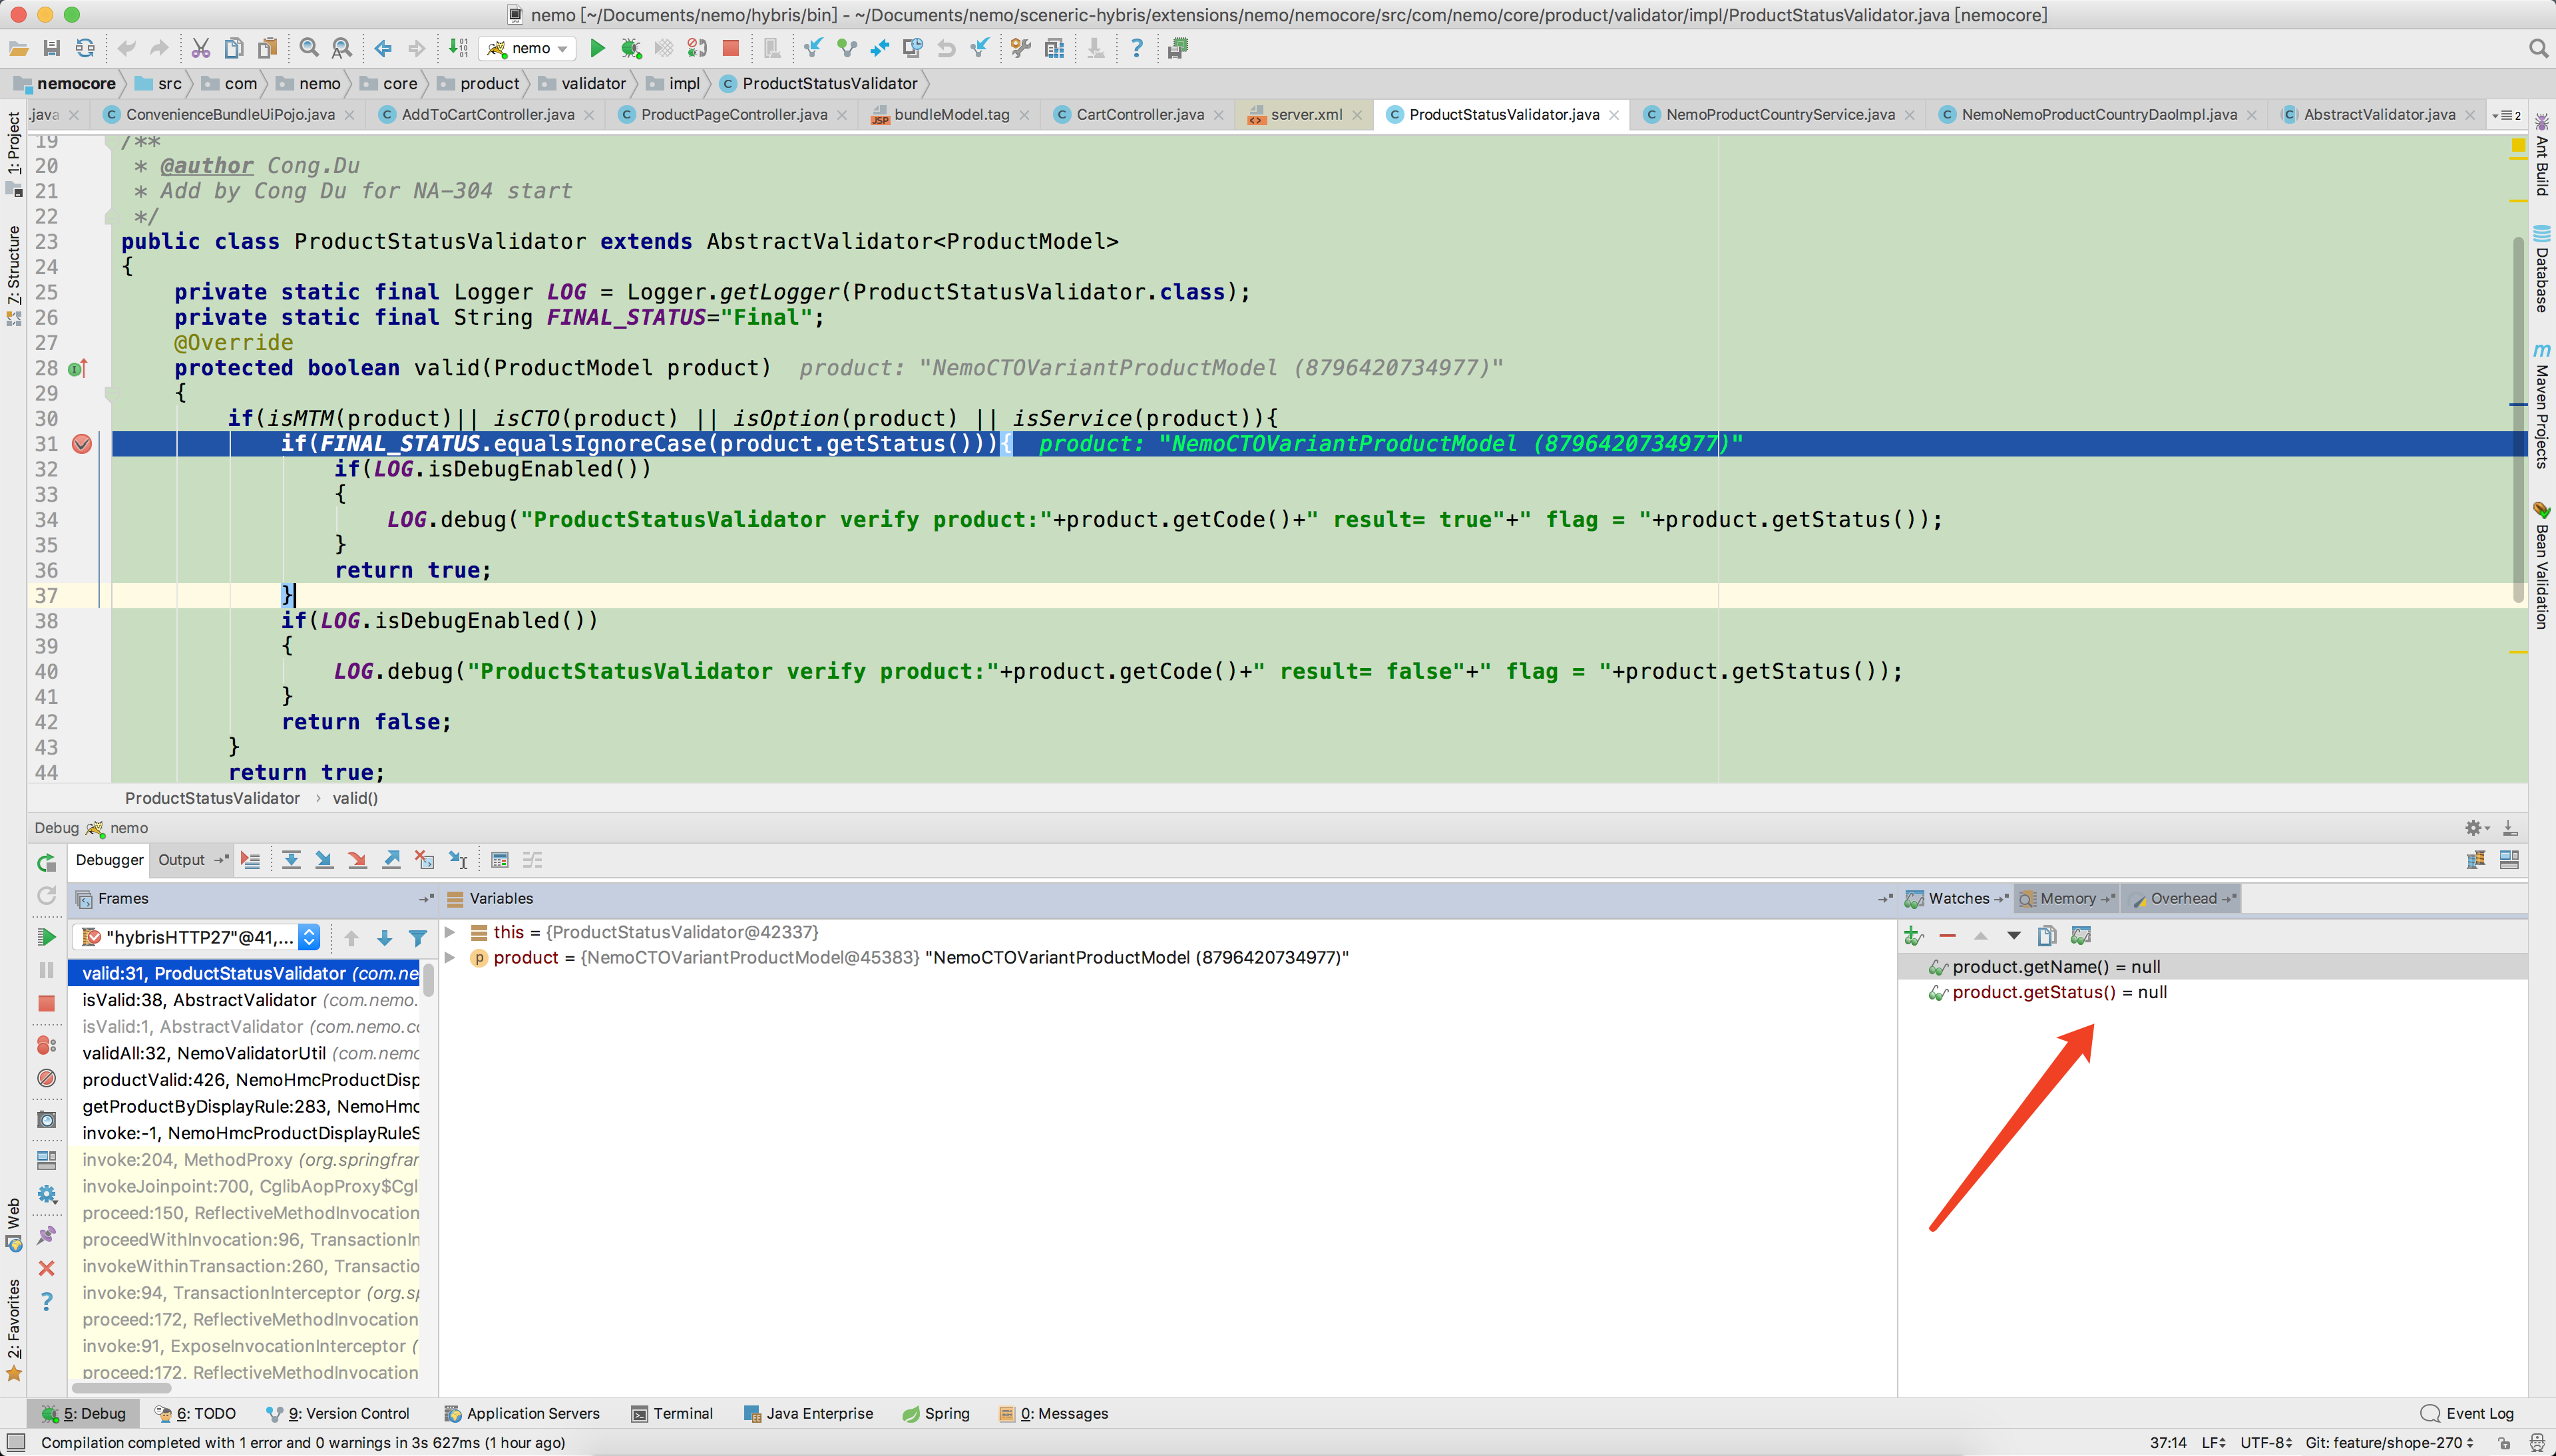Click Frames list horizontal scrollbar
This screenshot has width=2556, height=1456.
(121, 1388)
